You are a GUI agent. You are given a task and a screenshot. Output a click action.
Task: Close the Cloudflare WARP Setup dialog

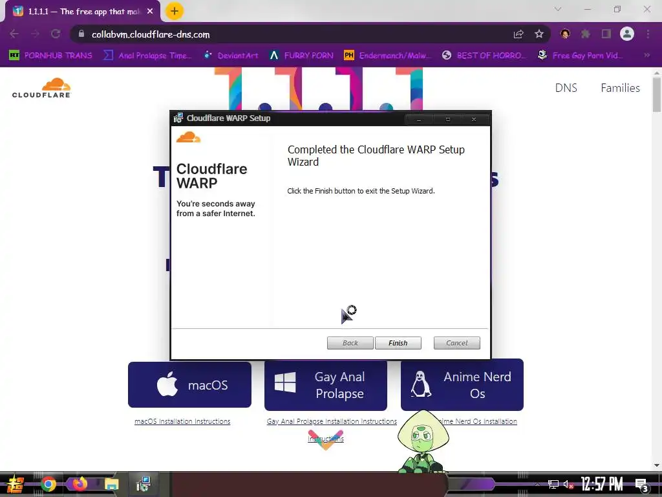coord(474,120)
